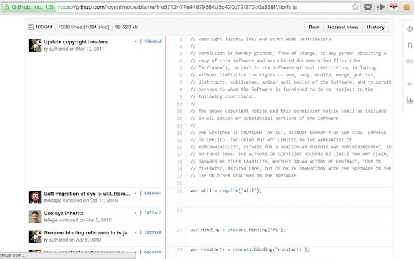Screen dimensions: 414x259
Task: View blame prior to 55048cd commit
Action: (x=136, y=41)
